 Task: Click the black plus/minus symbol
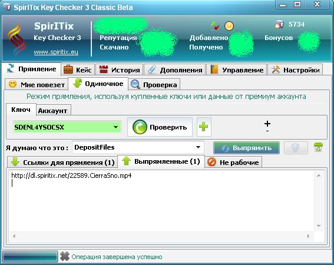267,126
